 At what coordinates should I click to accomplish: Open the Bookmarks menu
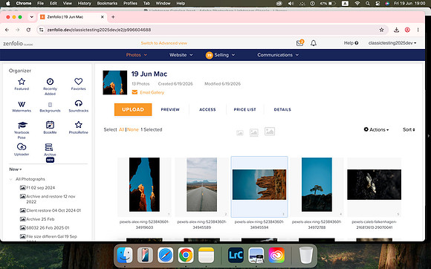[107, 3]
